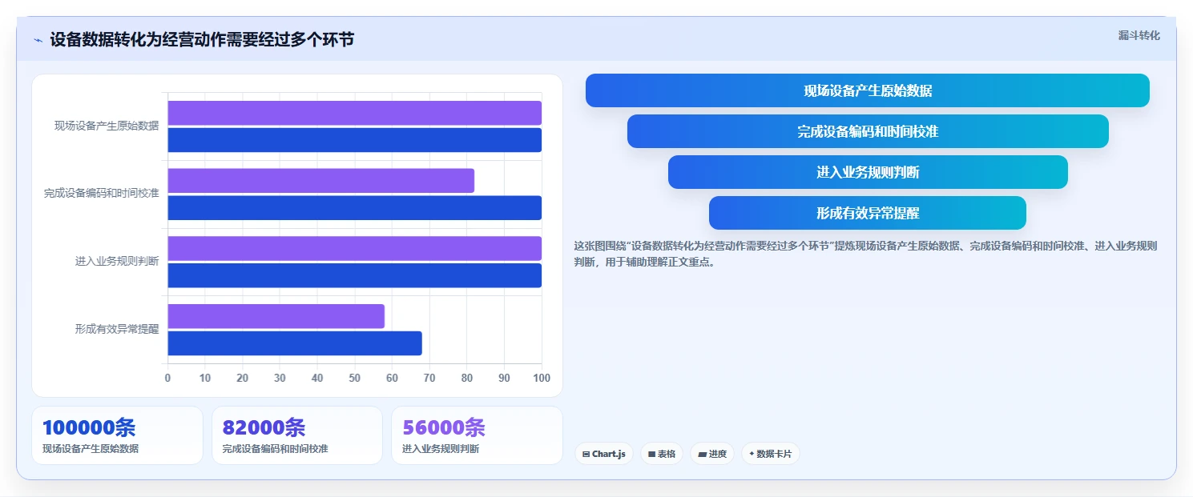
Task: Click funnel step 形成有效异常提醒
Action: coord(868,213)
